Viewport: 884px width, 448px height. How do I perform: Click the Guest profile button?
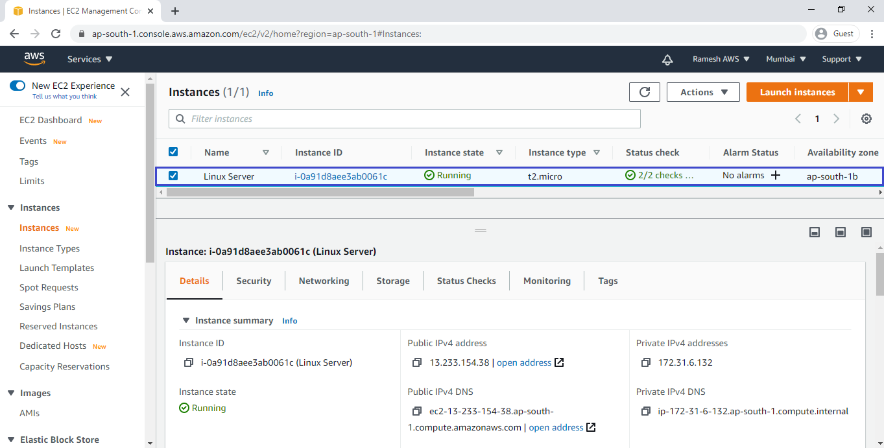836,34
